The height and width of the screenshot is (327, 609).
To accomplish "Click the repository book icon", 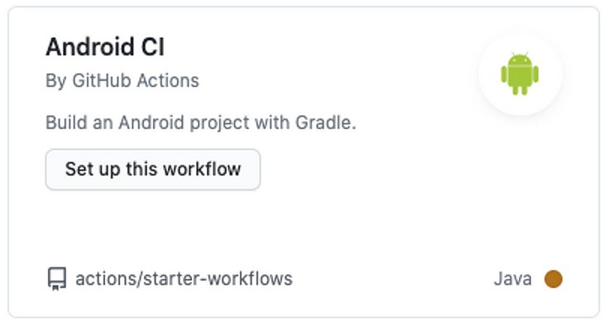I will (x=57, y=278).
